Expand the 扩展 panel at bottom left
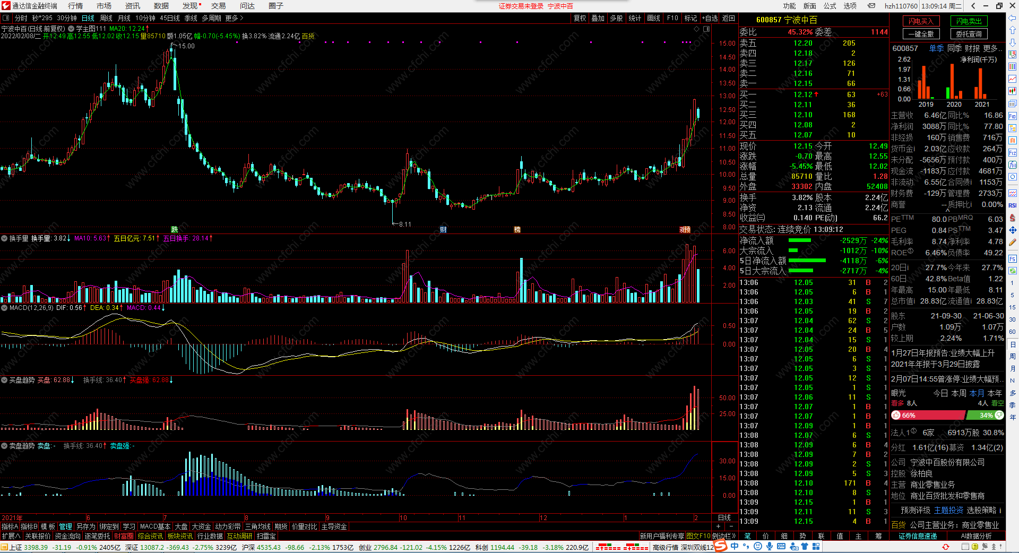The height and width of the screenshot is (553, 1019). 11,536
